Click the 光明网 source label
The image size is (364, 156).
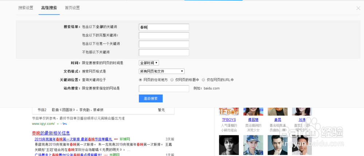[114, 155]
